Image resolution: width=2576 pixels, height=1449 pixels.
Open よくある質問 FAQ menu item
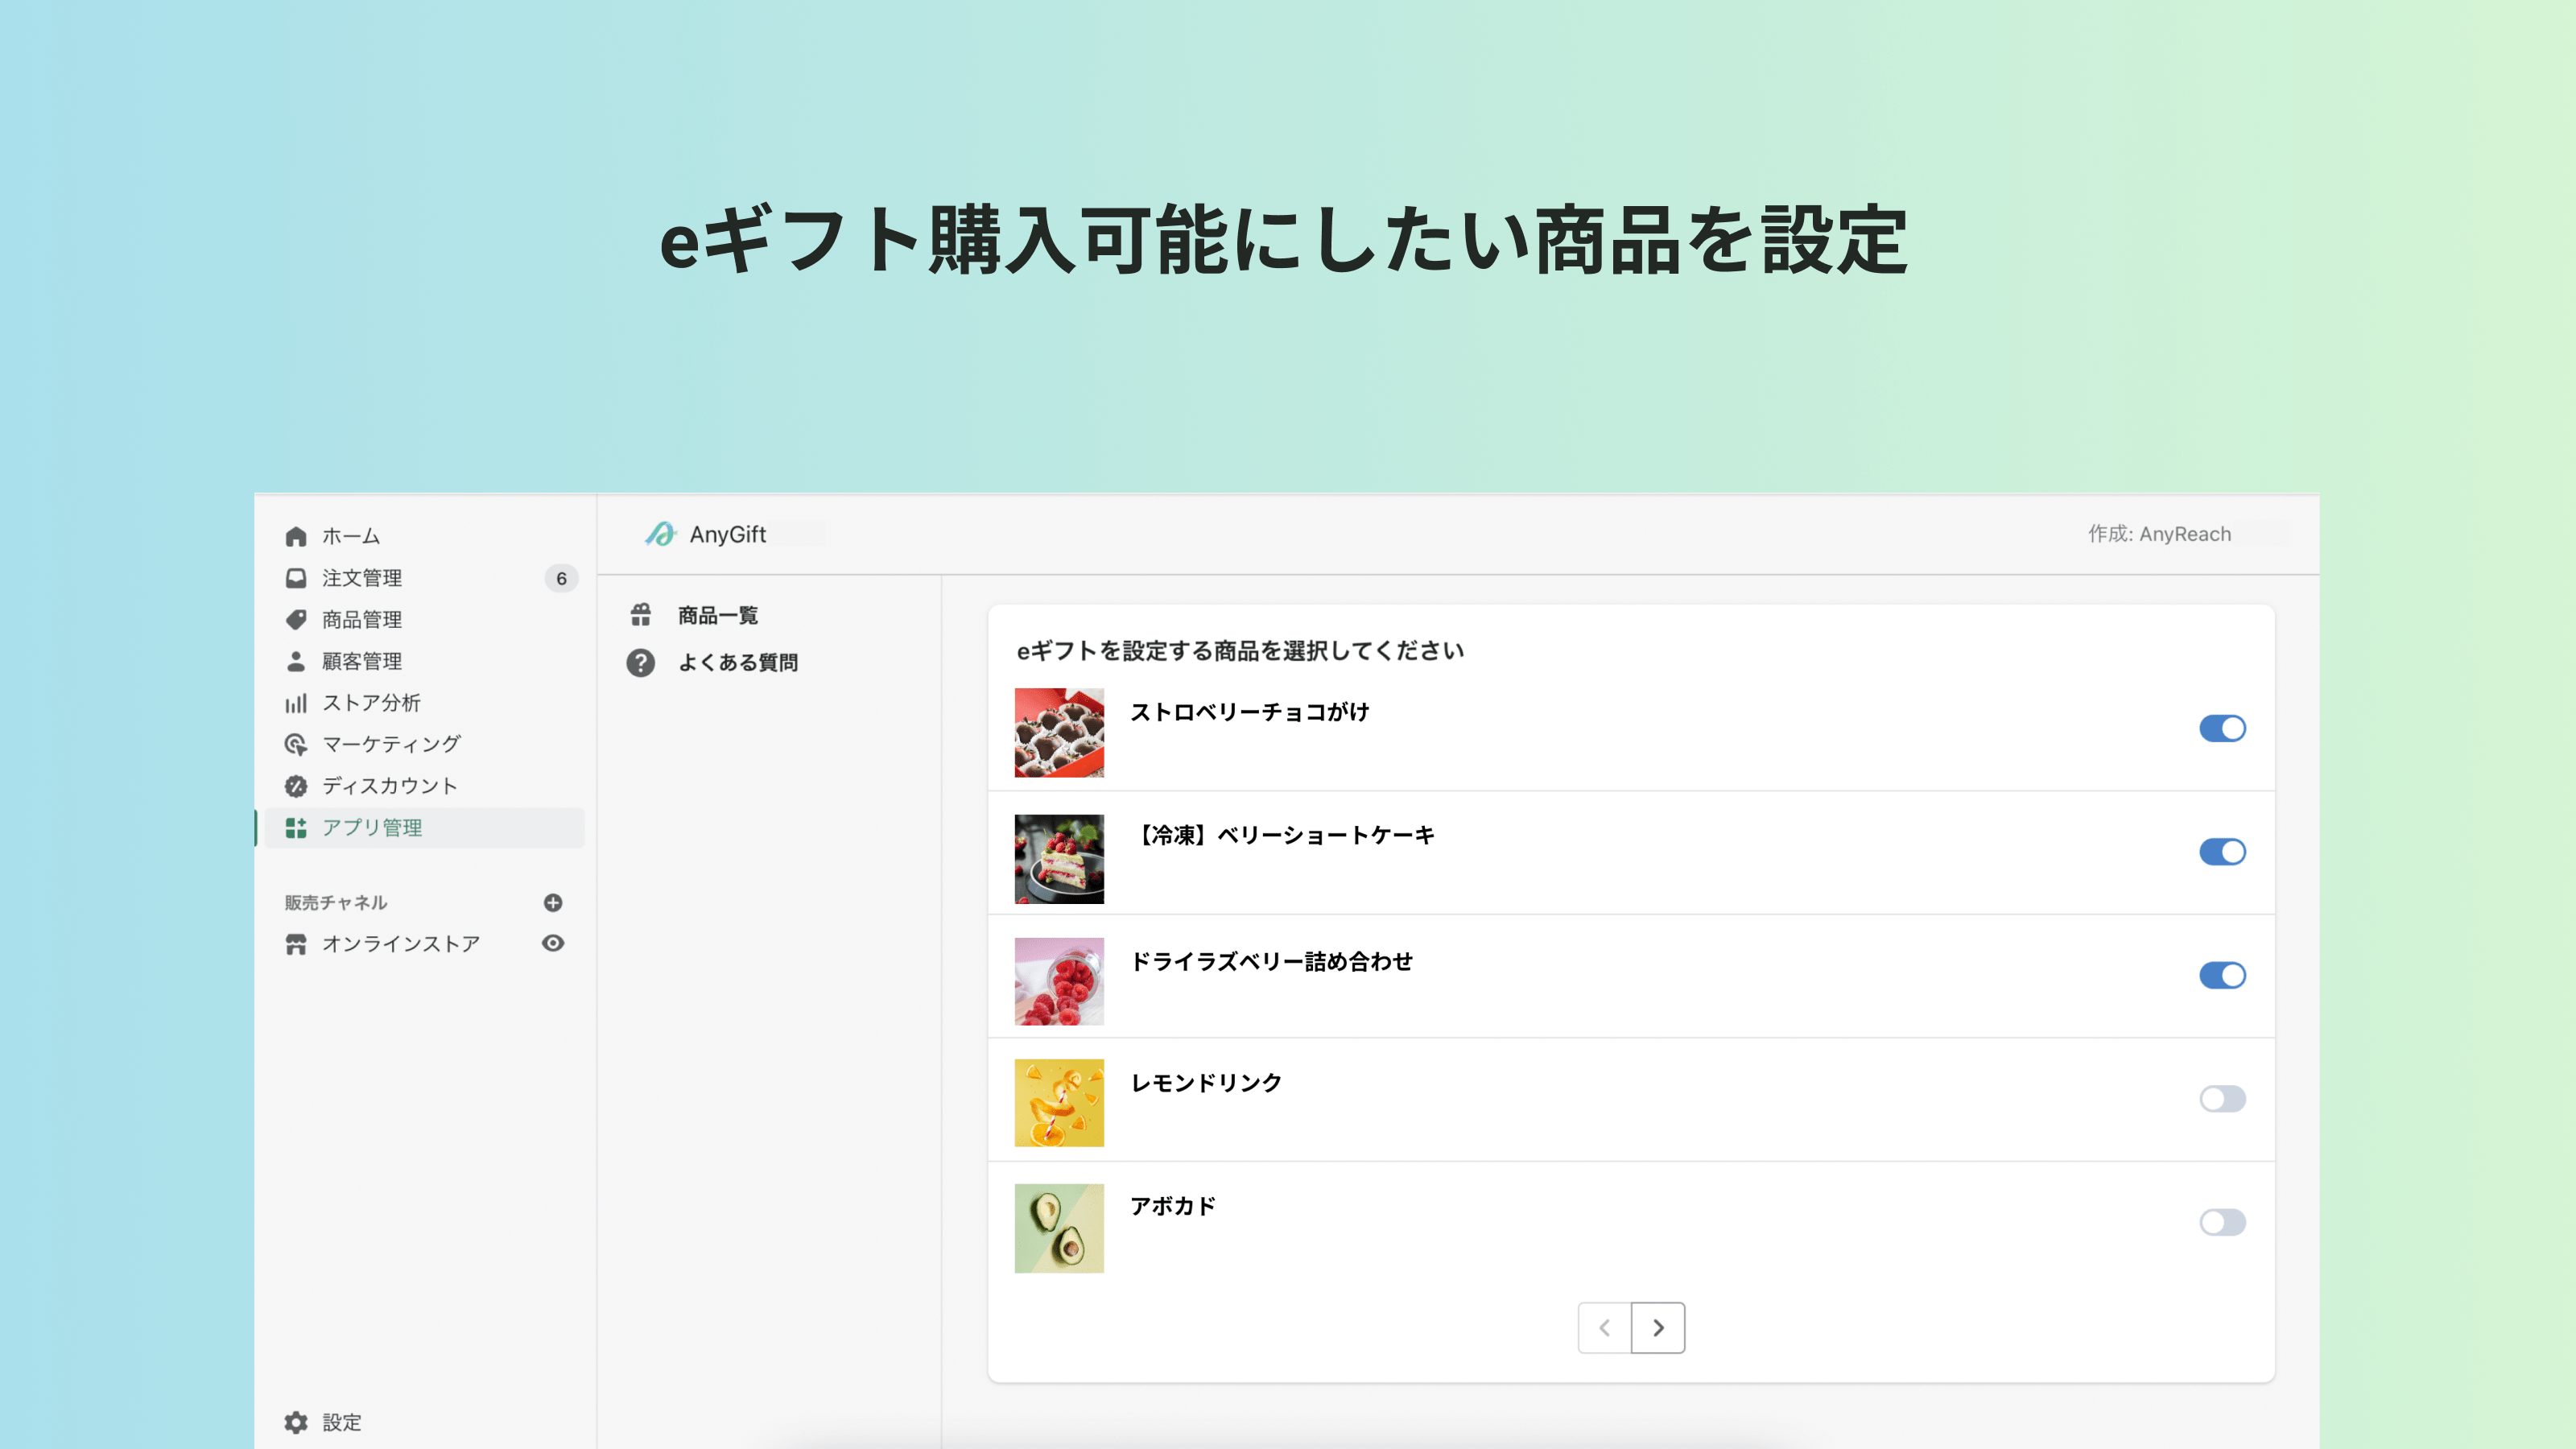click(737, 662)
